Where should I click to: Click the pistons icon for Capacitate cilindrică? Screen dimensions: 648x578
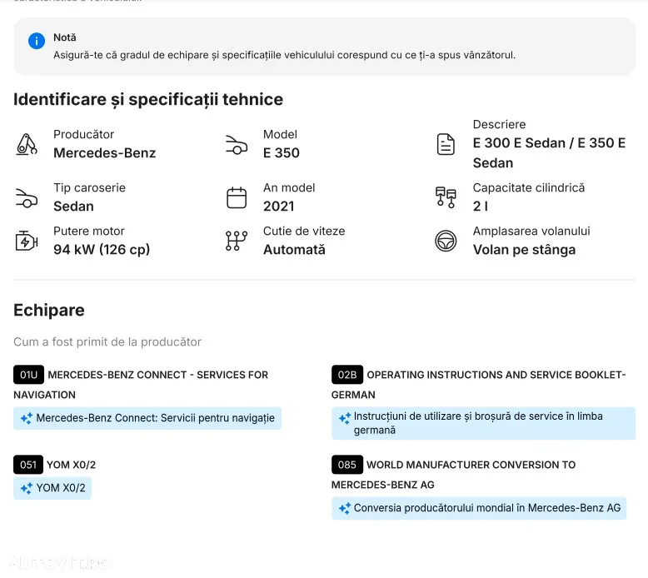click(446, 197)
